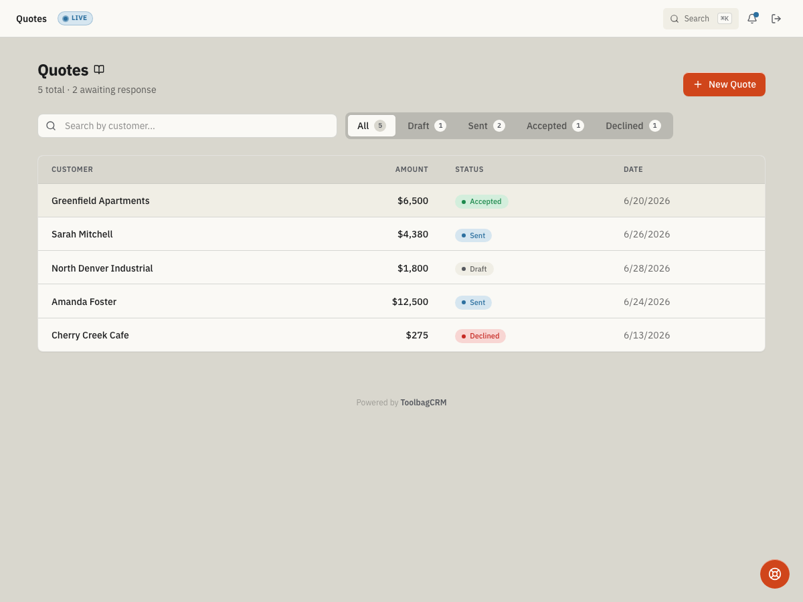Click the ToolbagCRM footer link
Viewport: 803px width, 602px height.
click(x=424, y=403)
